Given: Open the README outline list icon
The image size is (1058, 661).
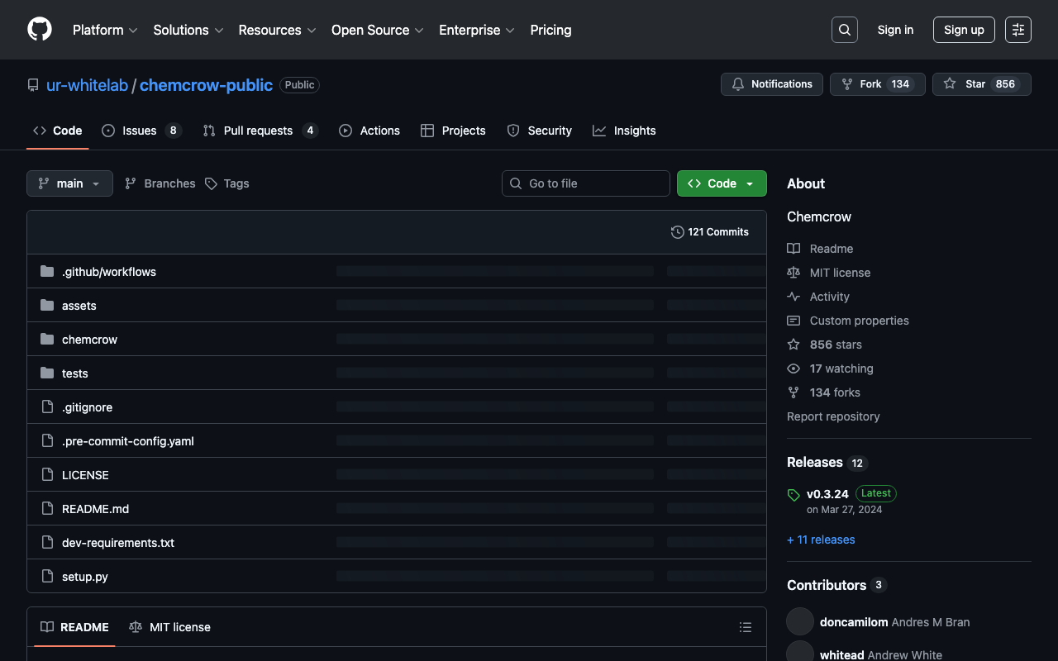Looking at the screenshot, I should click(745, 627).
